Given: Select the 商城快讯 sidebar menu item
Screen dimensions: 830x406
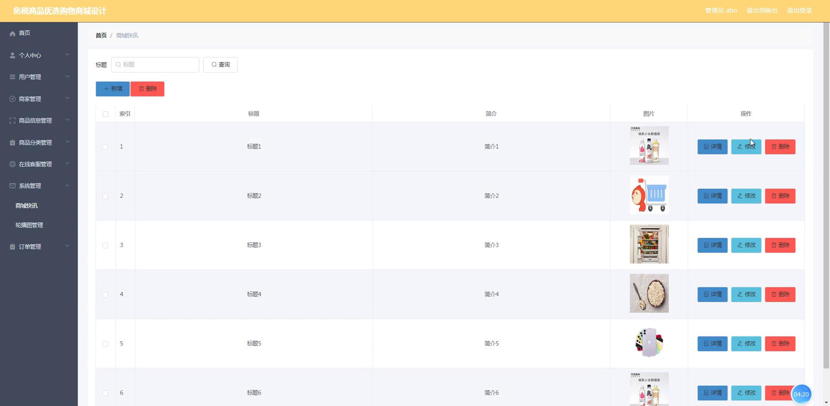Looking at the screenshot, I should pos(27,206).
